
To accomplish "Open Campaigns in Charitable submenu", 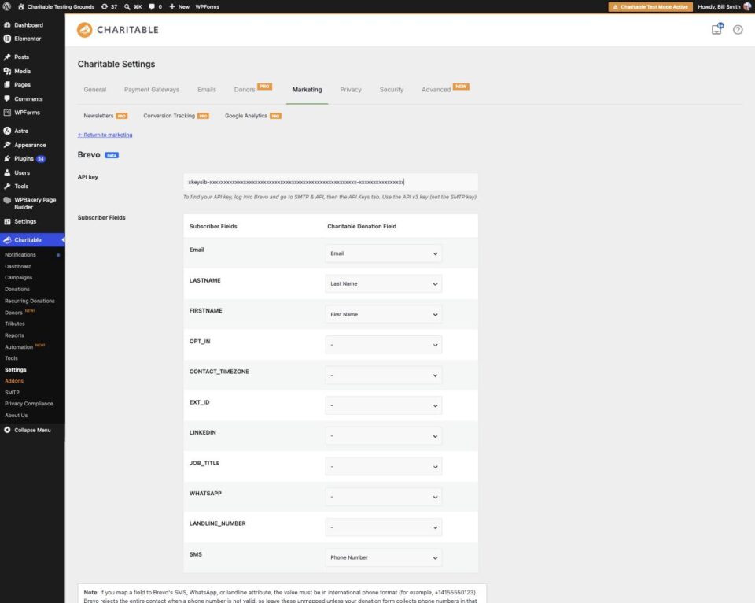I will (18, 278).
